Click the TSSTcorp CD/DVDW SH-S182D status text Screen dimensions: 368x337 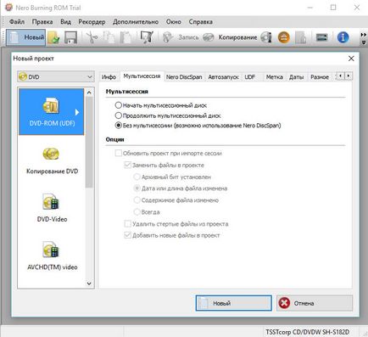click(307, 332)
